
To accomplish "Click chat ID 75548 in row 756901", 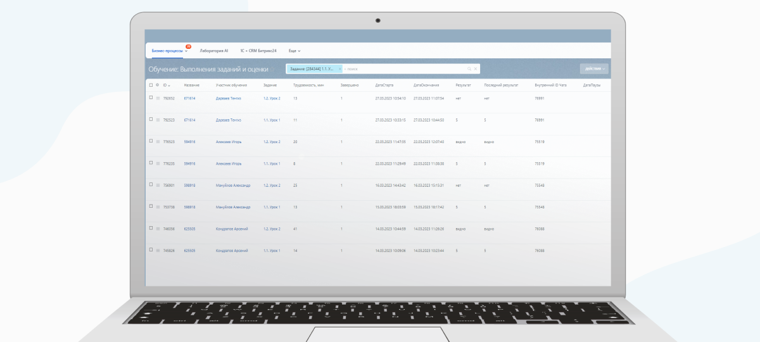I will 540,186.
